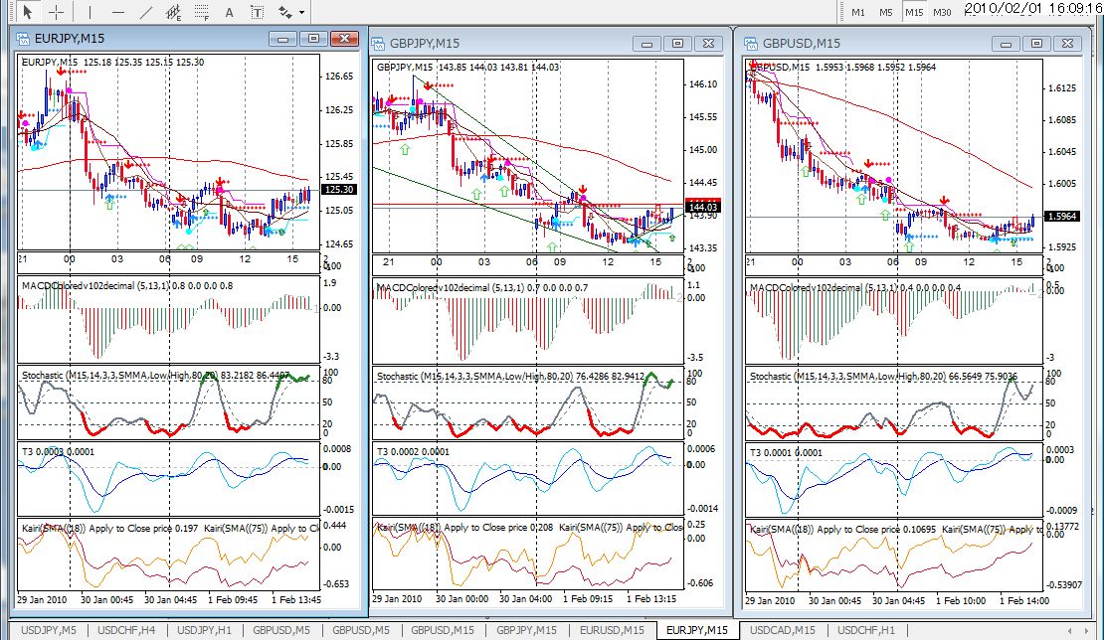Image resolution: width=1104 pixels, height=640 pixels.
Task: Click the 'T3 0.0003 0.0001' label
Action: click(58, 451)
